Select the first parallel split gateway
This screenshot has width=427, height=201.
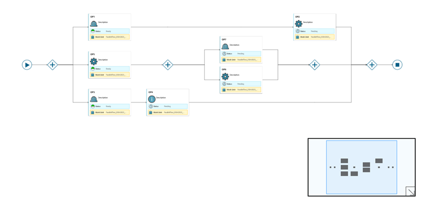coord(52,65)
